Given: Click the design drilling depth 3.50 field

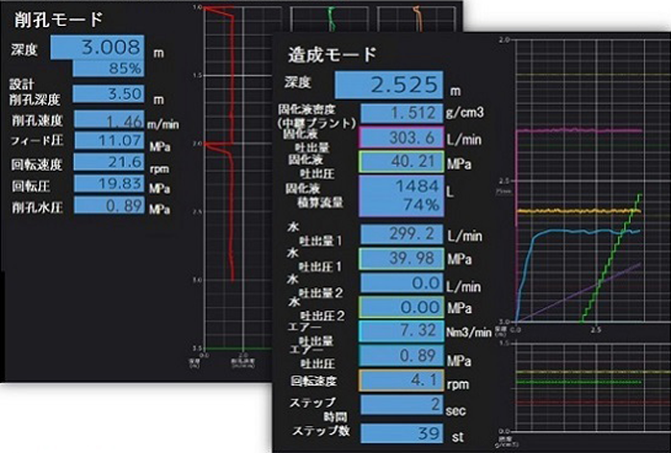Looking at the screenshot, I should click(107, 94).
